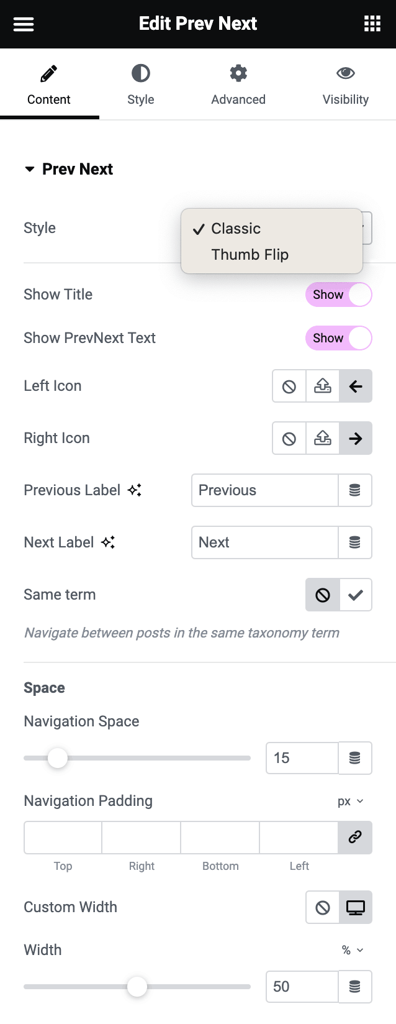Toggle the Show PrevNext Text switch
Viewport: 396px width, 1024px height.
[x=338, y=338]
